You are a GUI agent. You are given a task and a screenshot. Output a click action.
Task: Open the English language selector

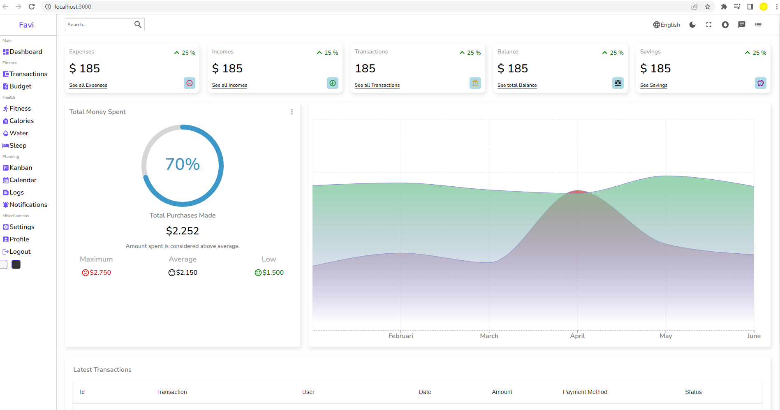click(666, 25)
